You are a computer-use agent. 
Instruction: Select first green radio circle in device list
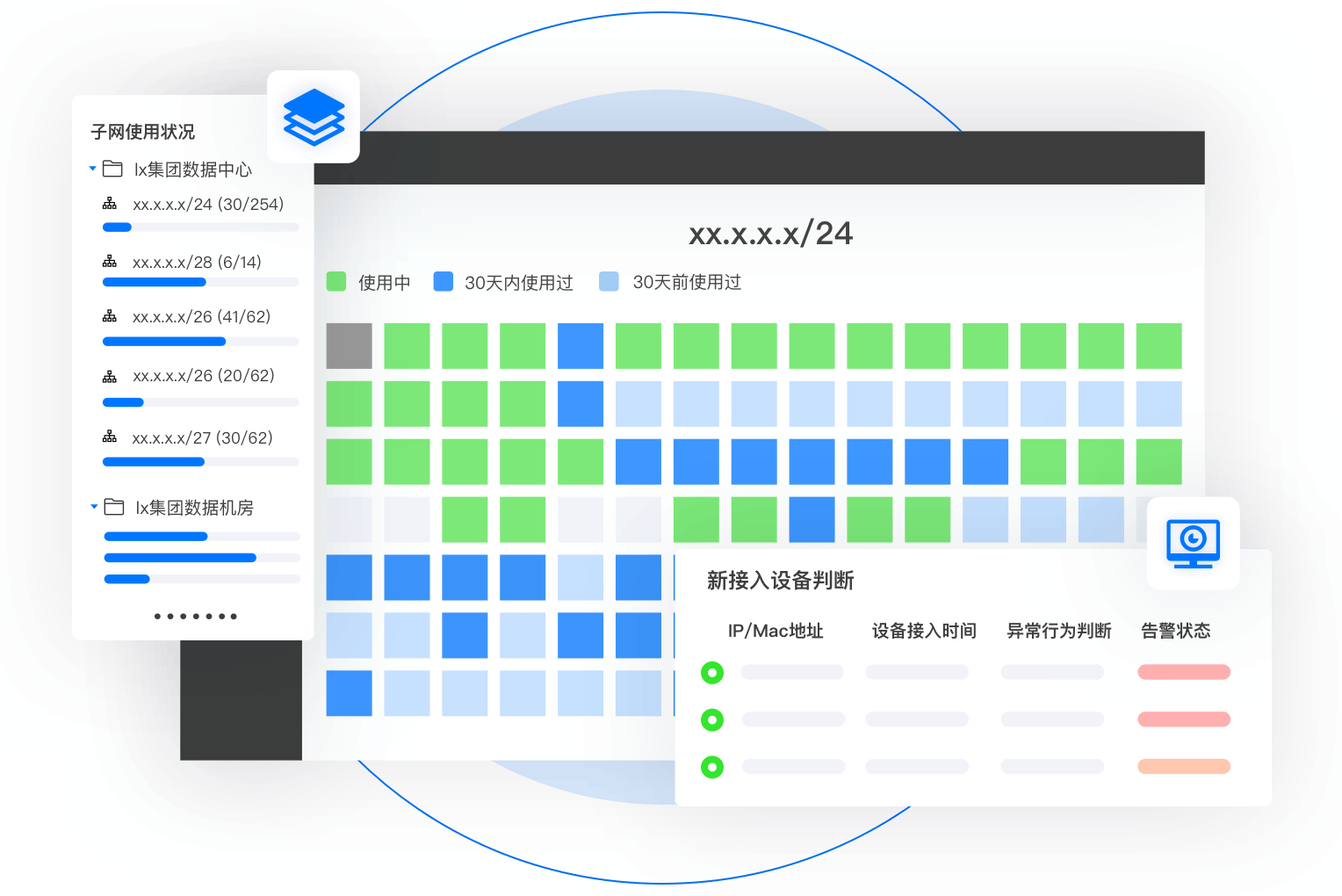tap(712, 673)
